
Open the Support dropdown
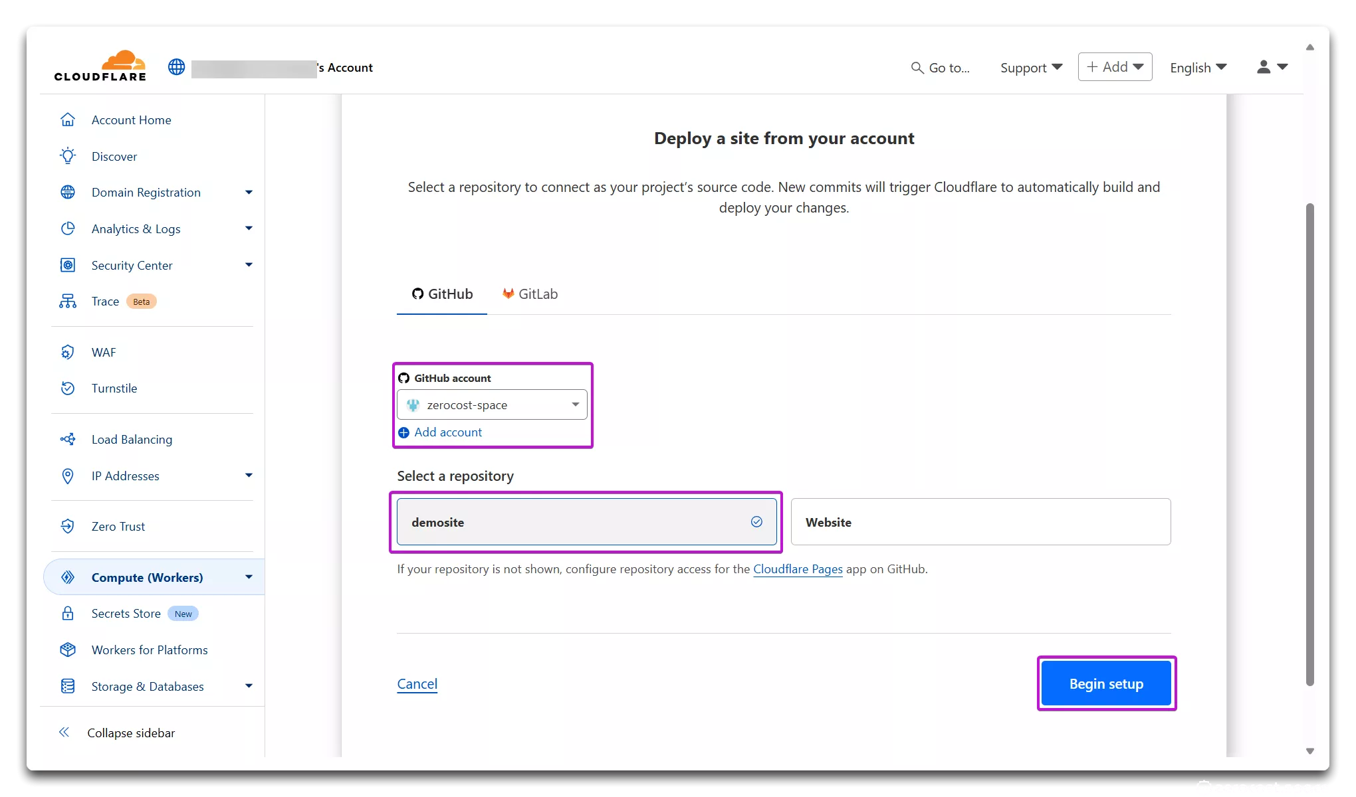[x=1031, y=68]
